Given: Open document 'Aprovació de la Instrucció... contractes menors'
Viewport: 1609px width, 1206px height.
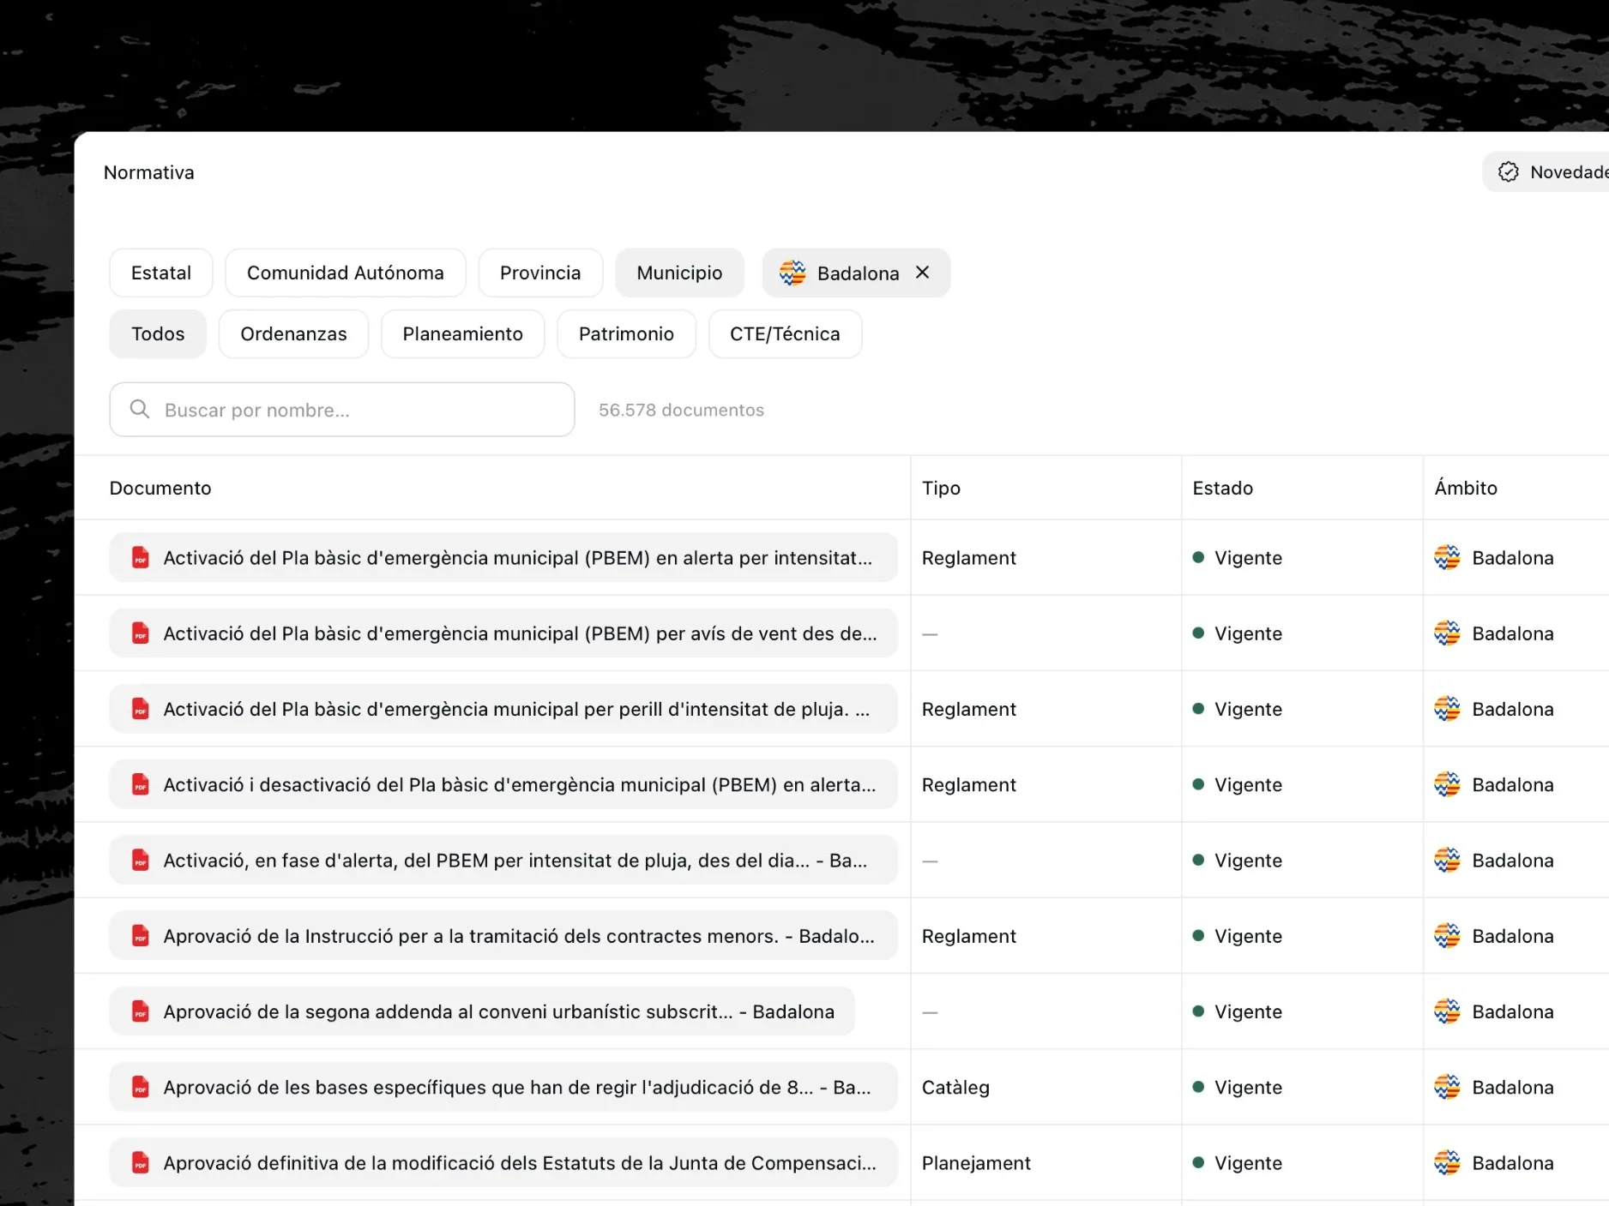Looking at the screenshot, I should [x=503, y=936].
